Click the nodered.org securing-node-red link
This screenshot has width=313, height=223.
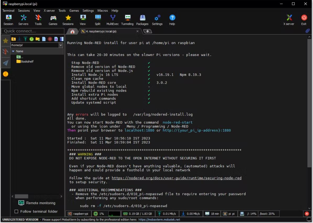pyautogui.click(x=177, y=178)
